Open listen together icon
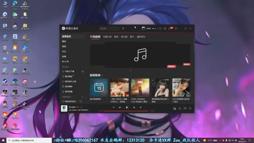 (x=185, y=108)
